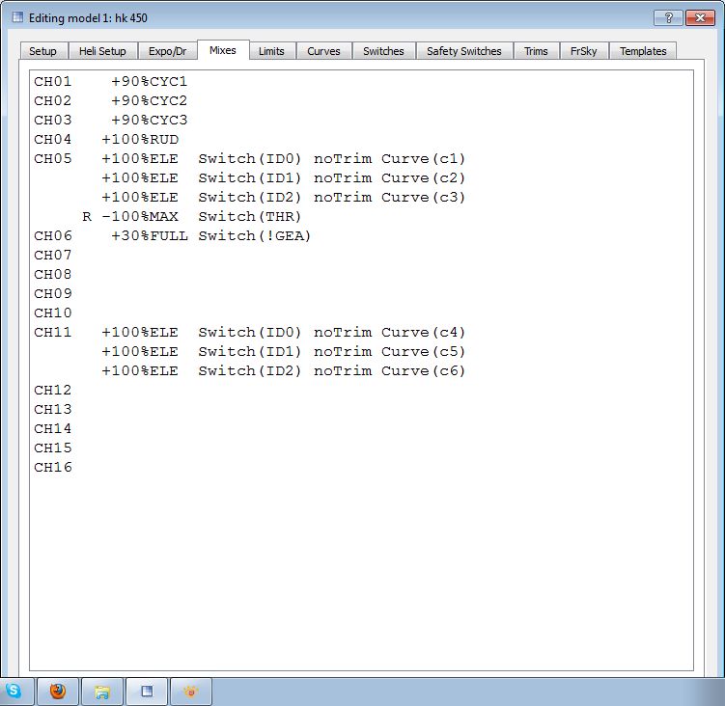725x706 pixels.
Task: Select the R -100%MAX Switch(THR) mix
Action: click(x=193, y=217)
